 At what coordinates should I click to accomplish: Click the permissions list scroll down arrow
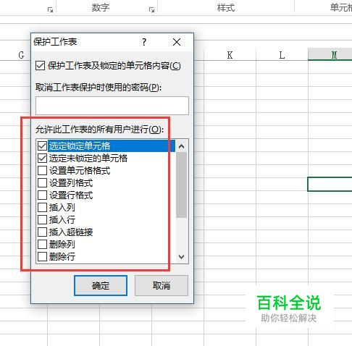coord(181,257)
